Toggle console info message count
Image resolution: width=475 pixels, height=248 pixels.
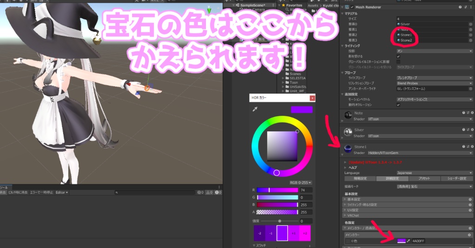click(x=200, y=192)
